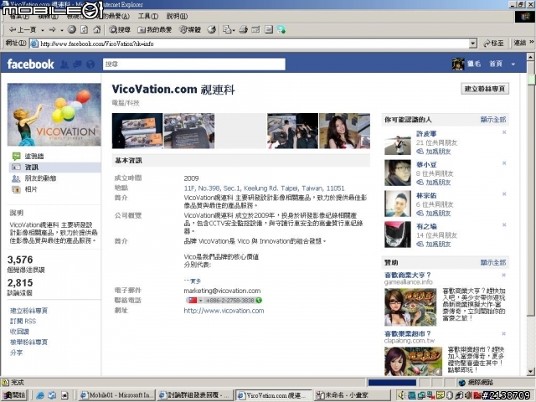Image resolution: width=536 pixels, height=402 pixels.
Task: Click the IE Back arrow button
Action: [x=23, y=30]
